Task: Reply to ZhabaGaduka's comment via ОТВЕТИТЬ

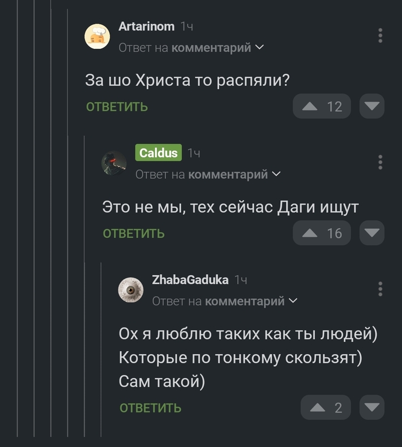Action: pyautogui.click(x=150, y=408)
